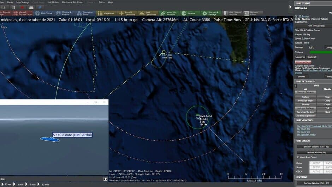Open Sensors toolbar button
This screenshot has width=332, height=187.
click(190, 13)
